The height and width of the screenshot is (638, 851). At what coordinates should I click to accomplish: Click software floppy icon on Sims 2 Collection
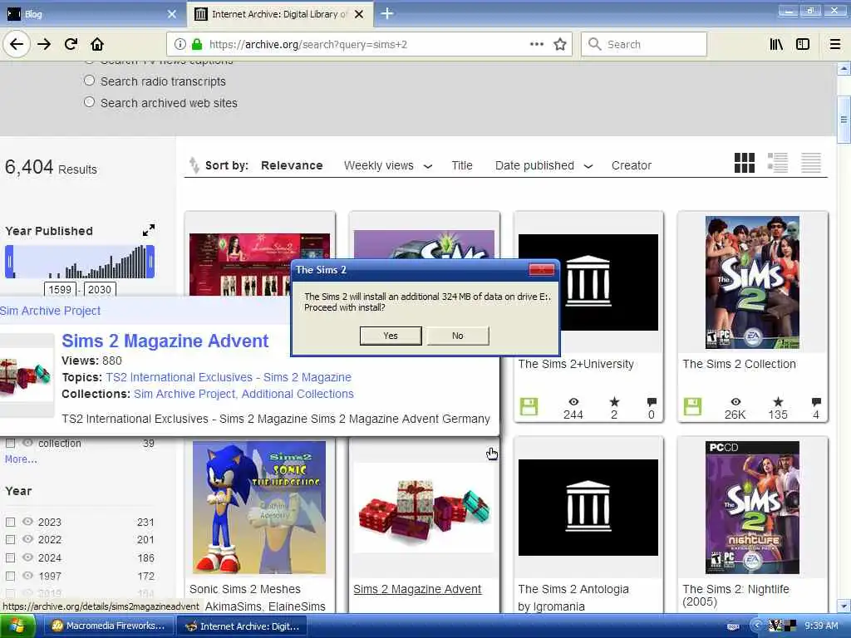click(692, 406)
